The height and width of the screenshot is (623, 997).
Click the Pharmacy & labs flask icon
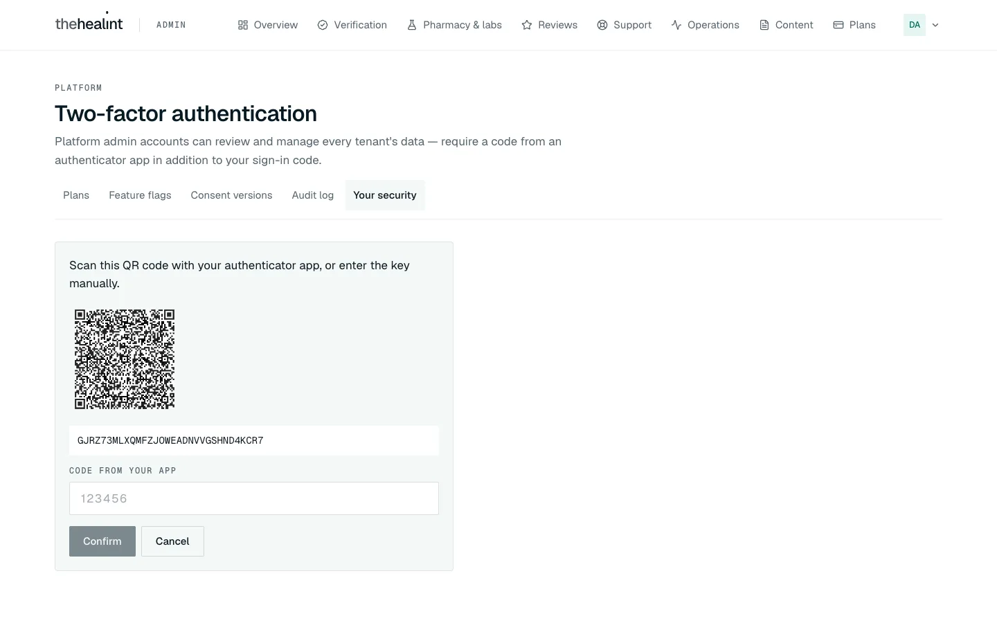coord(412,25)
